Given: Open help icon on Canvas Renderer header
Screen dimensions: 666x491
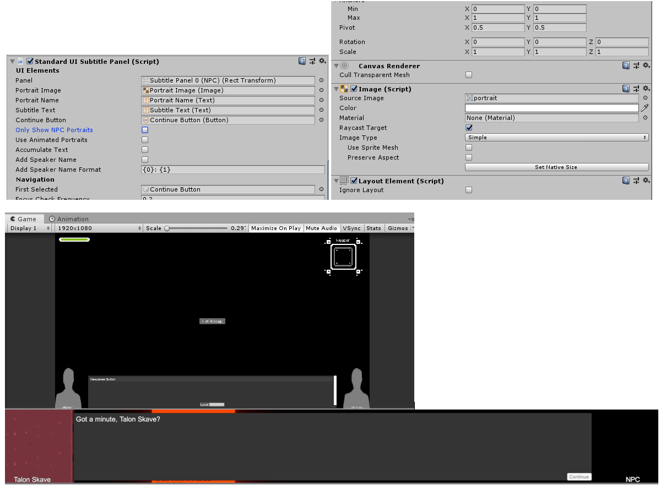Looking at the screenshot, I should pyautogui.click(x=626, y=66).
